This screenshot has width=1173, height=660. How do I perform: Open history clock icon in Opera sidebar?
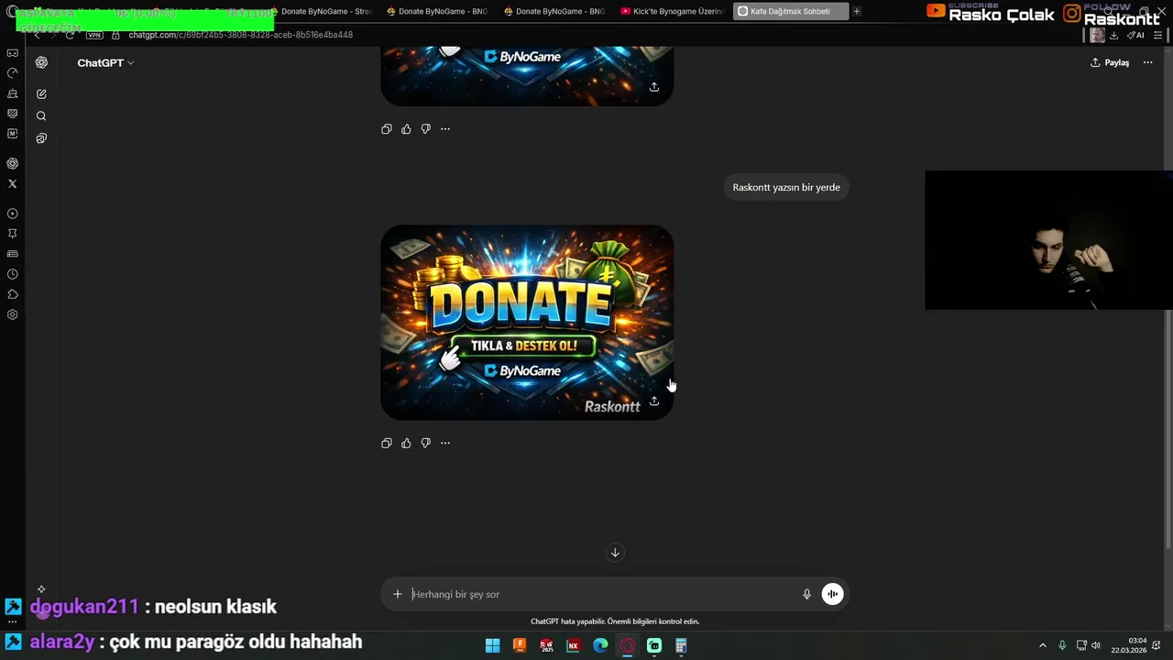13,274
